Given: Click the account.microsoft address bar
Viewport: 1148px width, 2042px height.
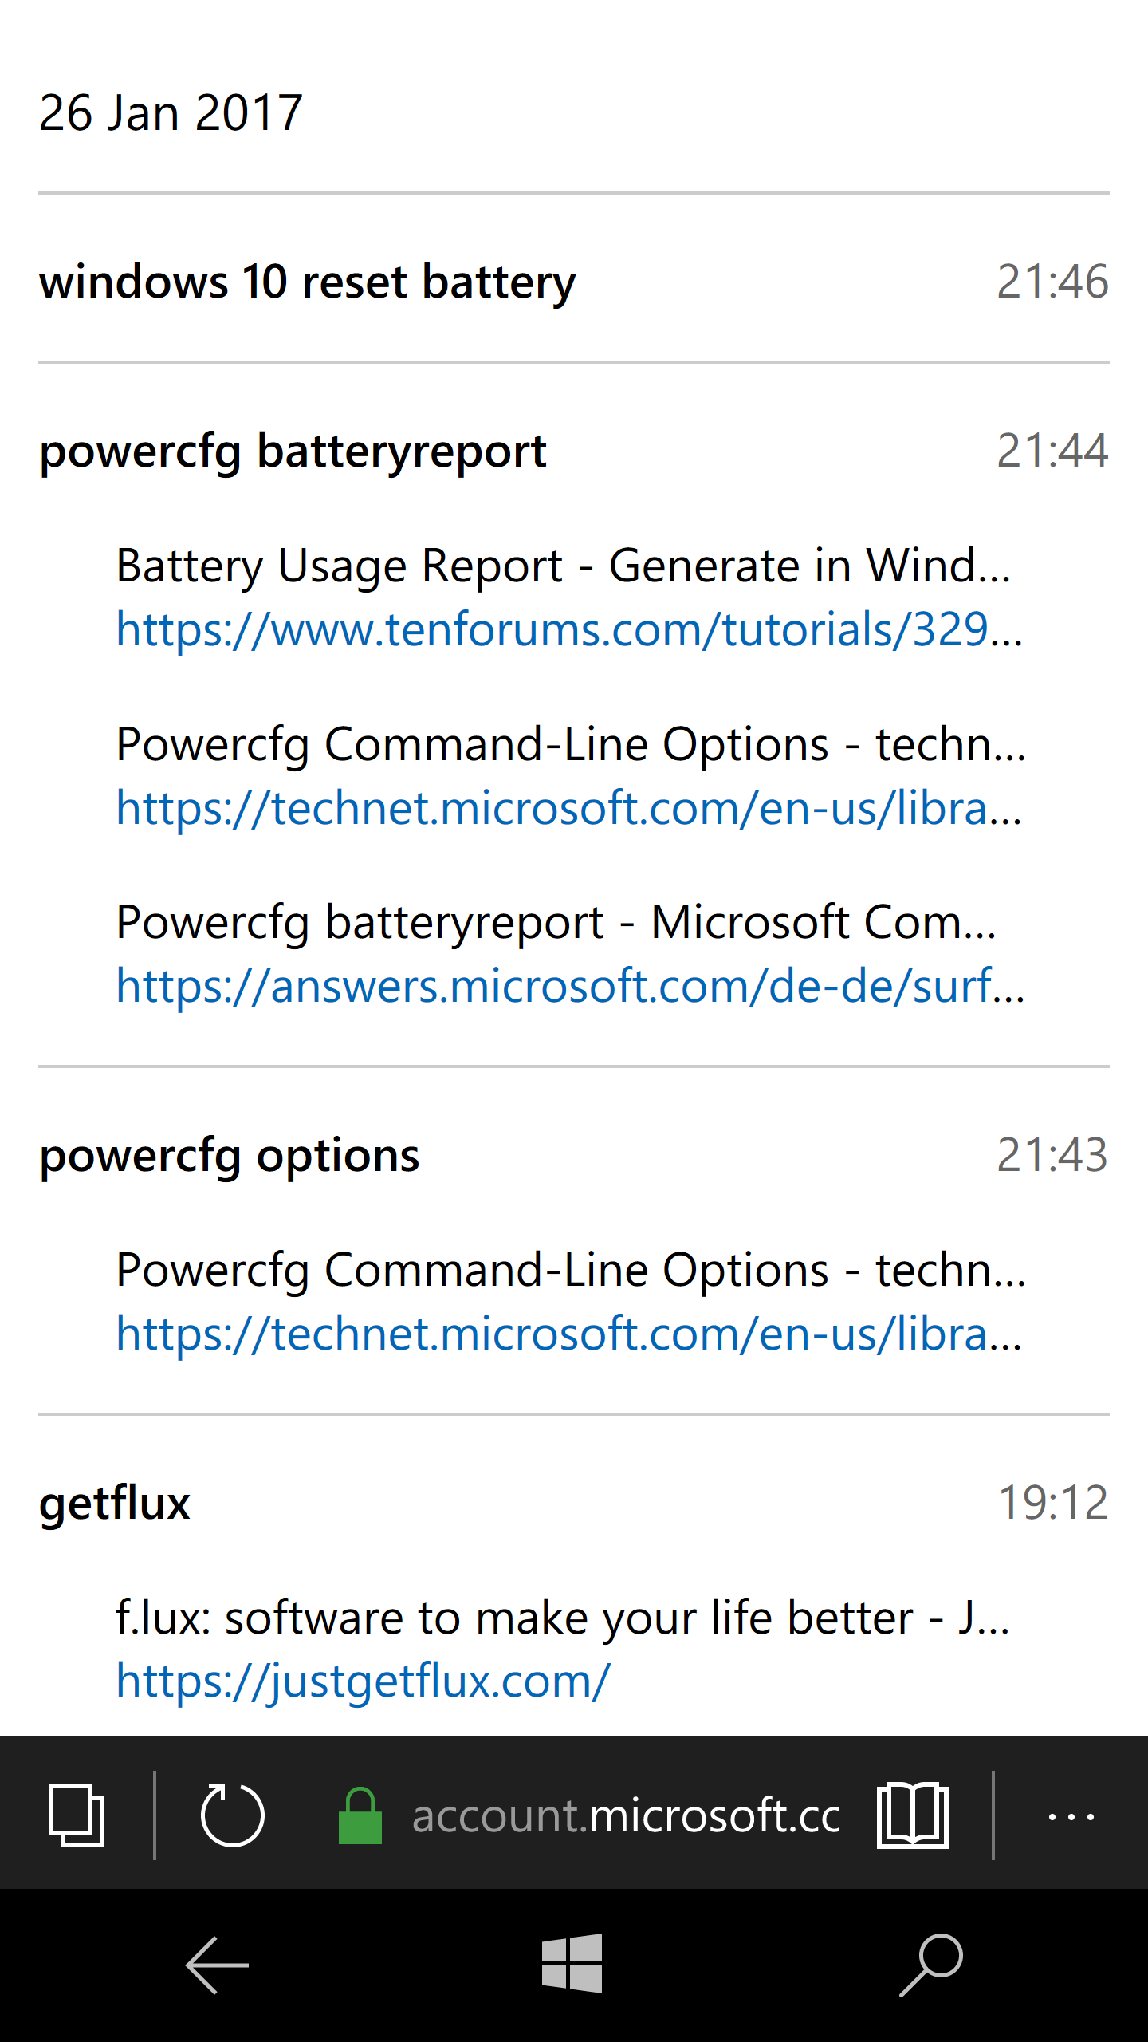Looking at the screenshot, I should pos(626,1815).
